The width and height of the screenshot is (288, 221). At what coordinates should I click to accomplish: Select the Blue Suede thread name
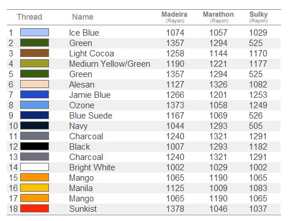(90, 116)
